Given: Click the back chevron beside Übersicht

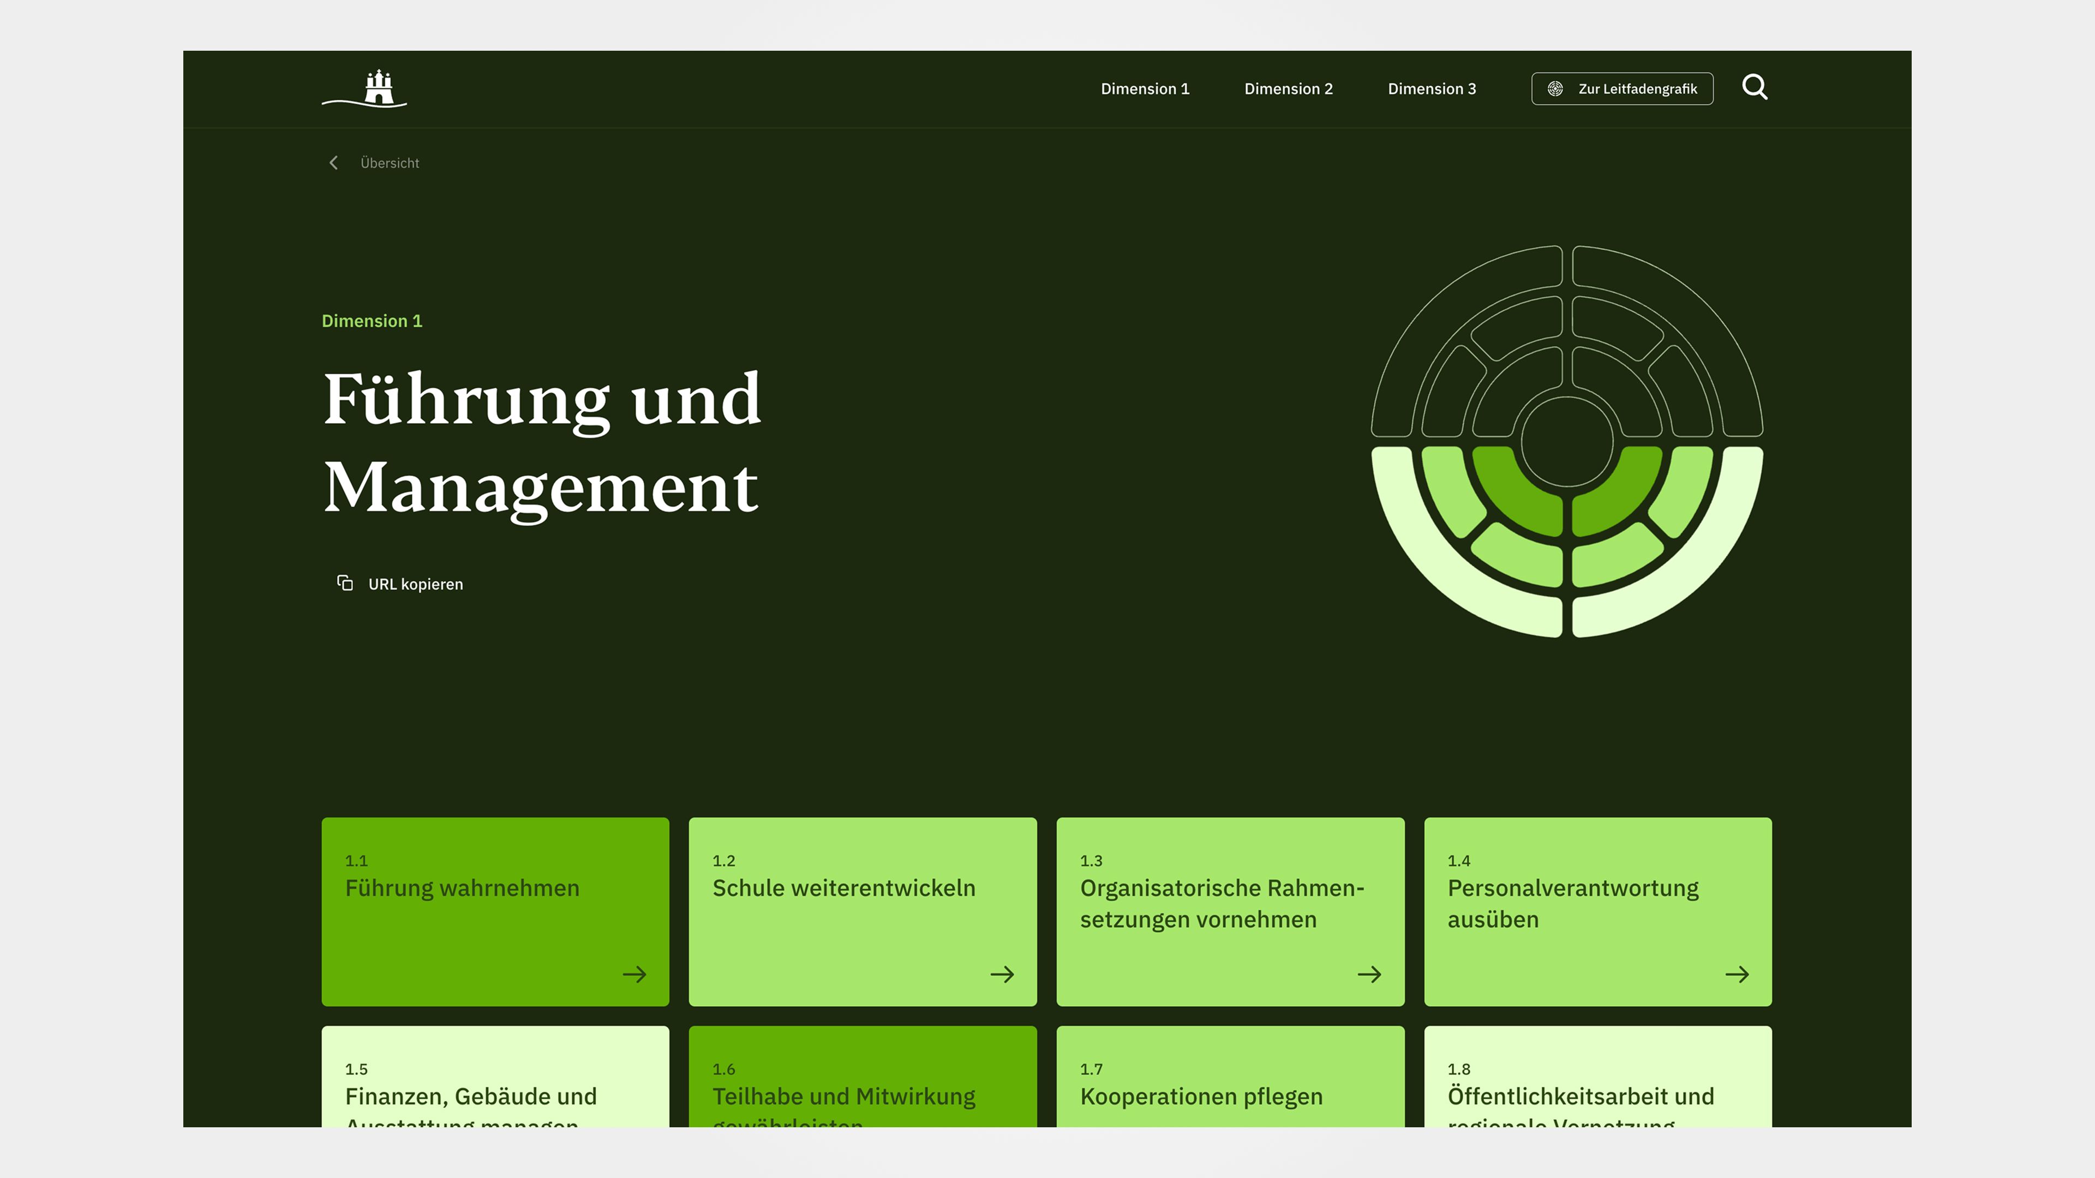Looking at the screenshot, I should click(333, 163).
